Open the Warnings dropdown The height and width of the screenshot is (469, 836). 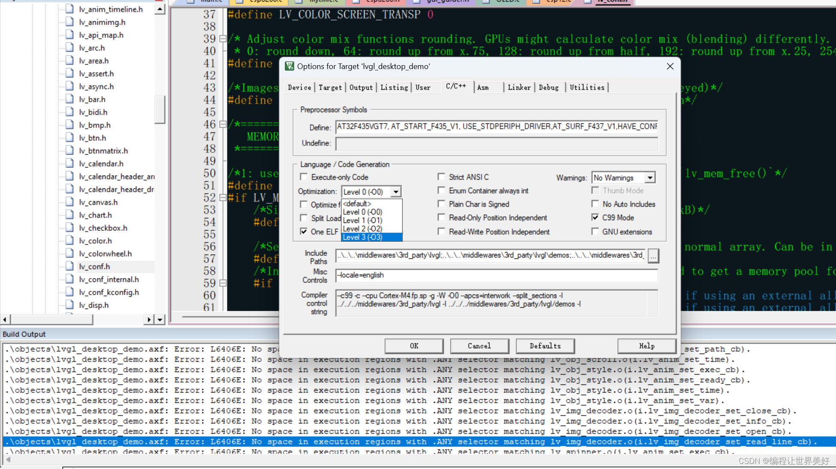(651, 177)
